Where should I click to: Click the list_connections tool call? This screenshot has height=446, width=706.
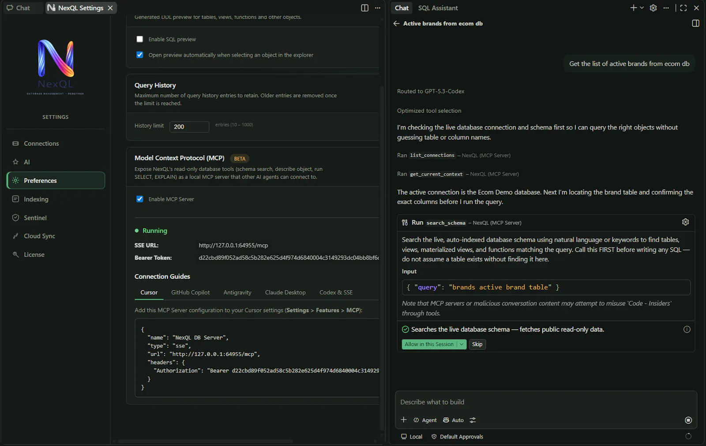click(x=454, y=156)
